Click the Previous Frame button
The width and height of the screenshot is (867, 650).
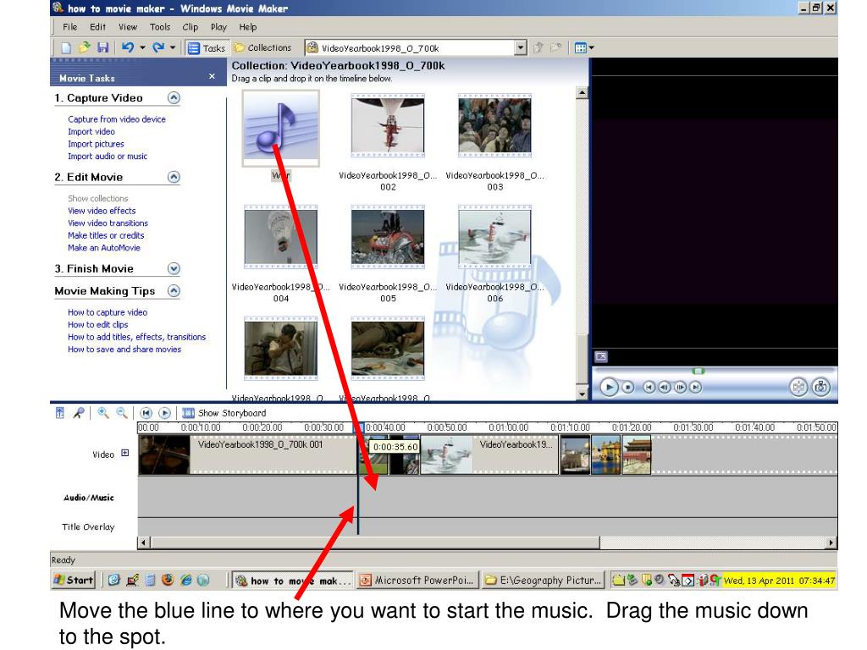pyautogui.click(x=665, y=388)
